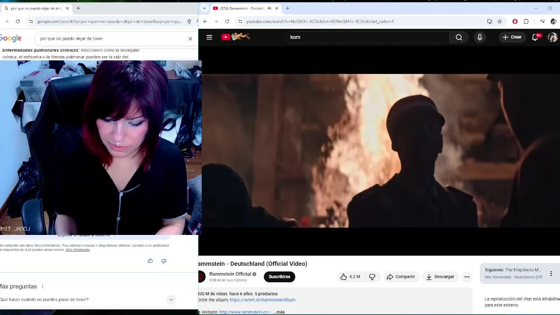Open the ramm.st/RammsteinAlbum link
Image resolution: width=560 pixels, height=315 pixels.
[x=262, y=300]
